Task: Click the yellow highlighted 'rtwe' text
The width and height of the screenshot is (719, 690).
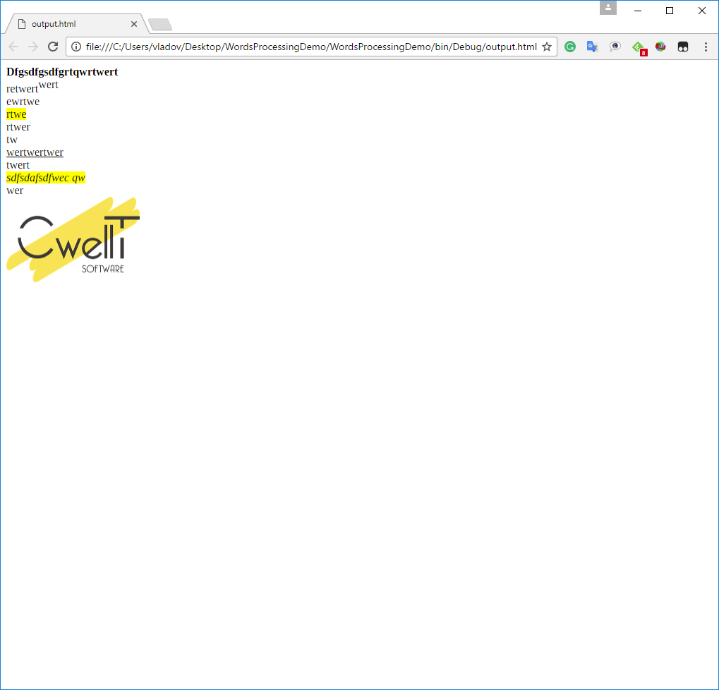Action: [16, 114]
